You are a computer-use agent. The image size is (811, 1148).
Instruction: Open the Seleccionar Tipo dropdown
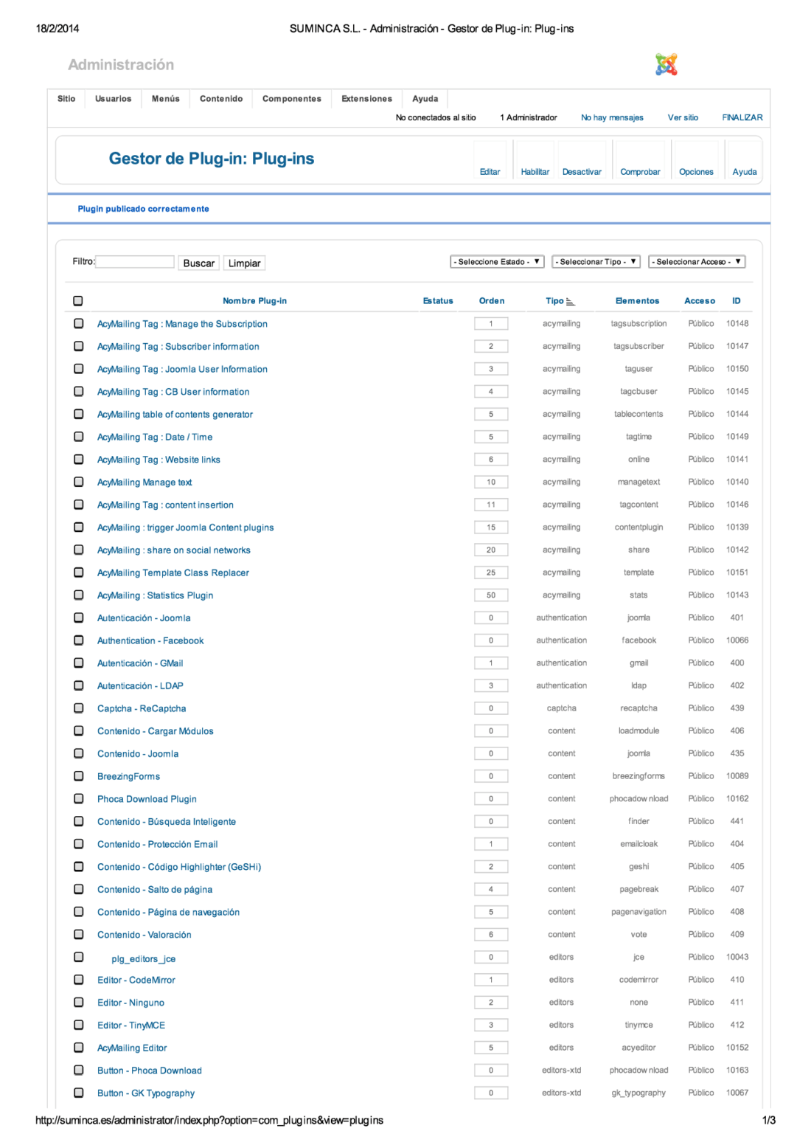[x=596, y=262]
